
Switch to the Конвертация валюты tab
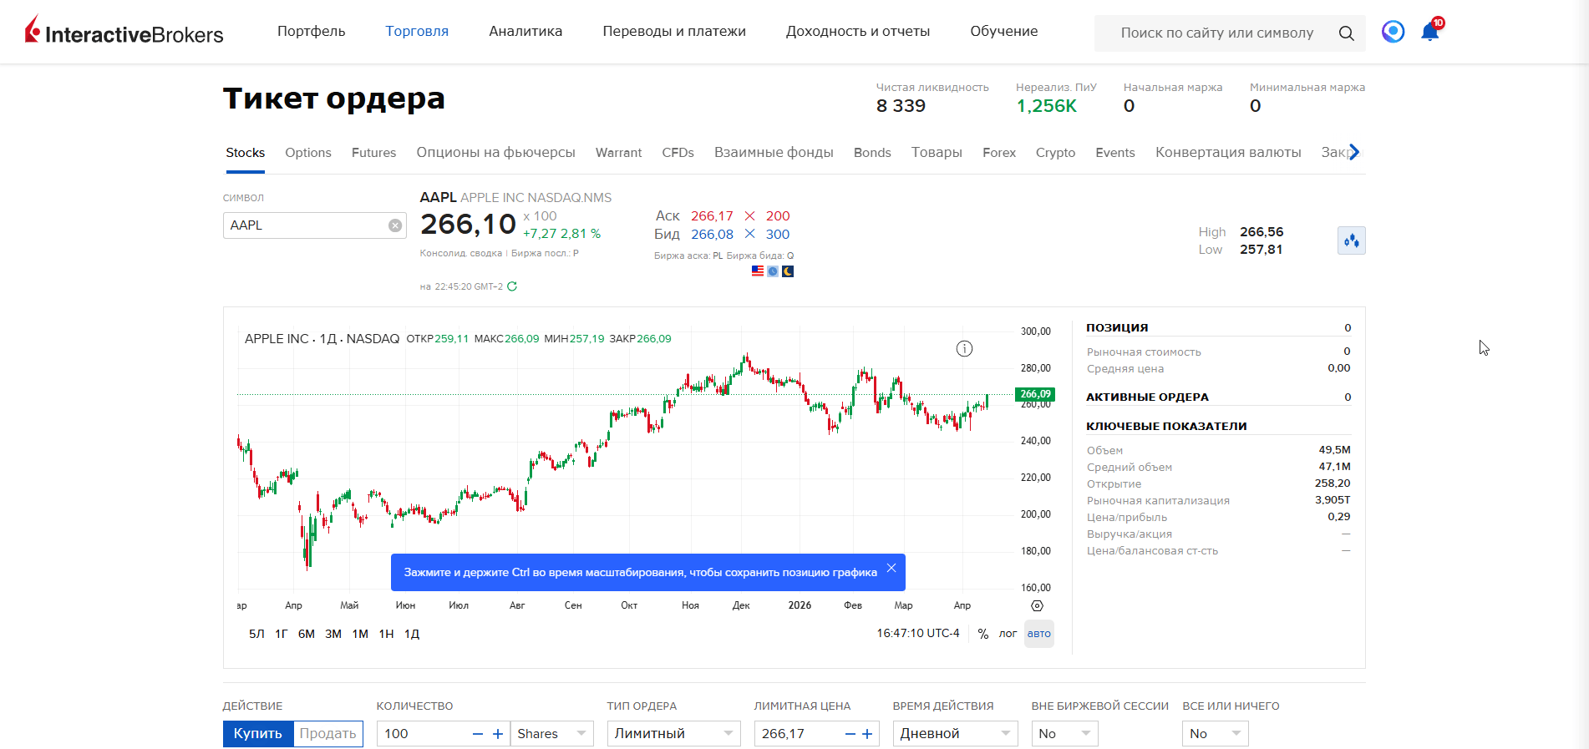pyautogui.click(x=1228, y=153)
